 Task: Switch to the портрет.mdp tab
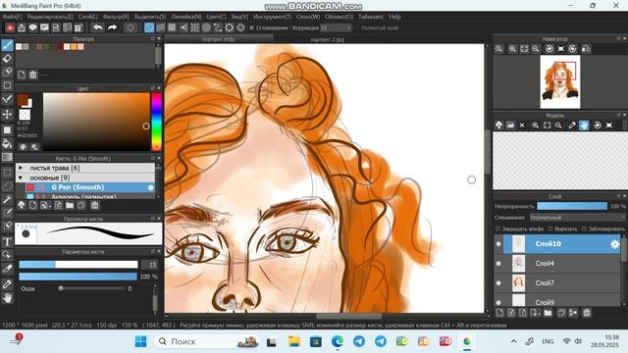point(219,39)
